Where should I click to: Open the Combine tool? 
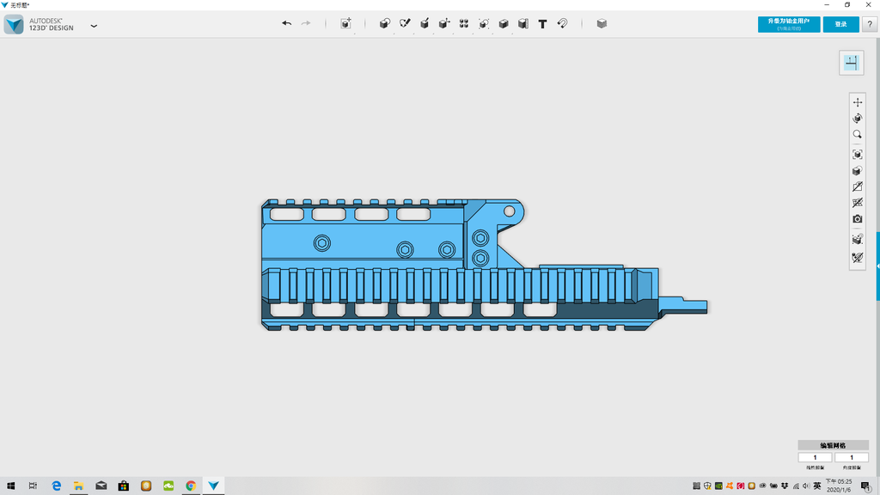(504, 23)
